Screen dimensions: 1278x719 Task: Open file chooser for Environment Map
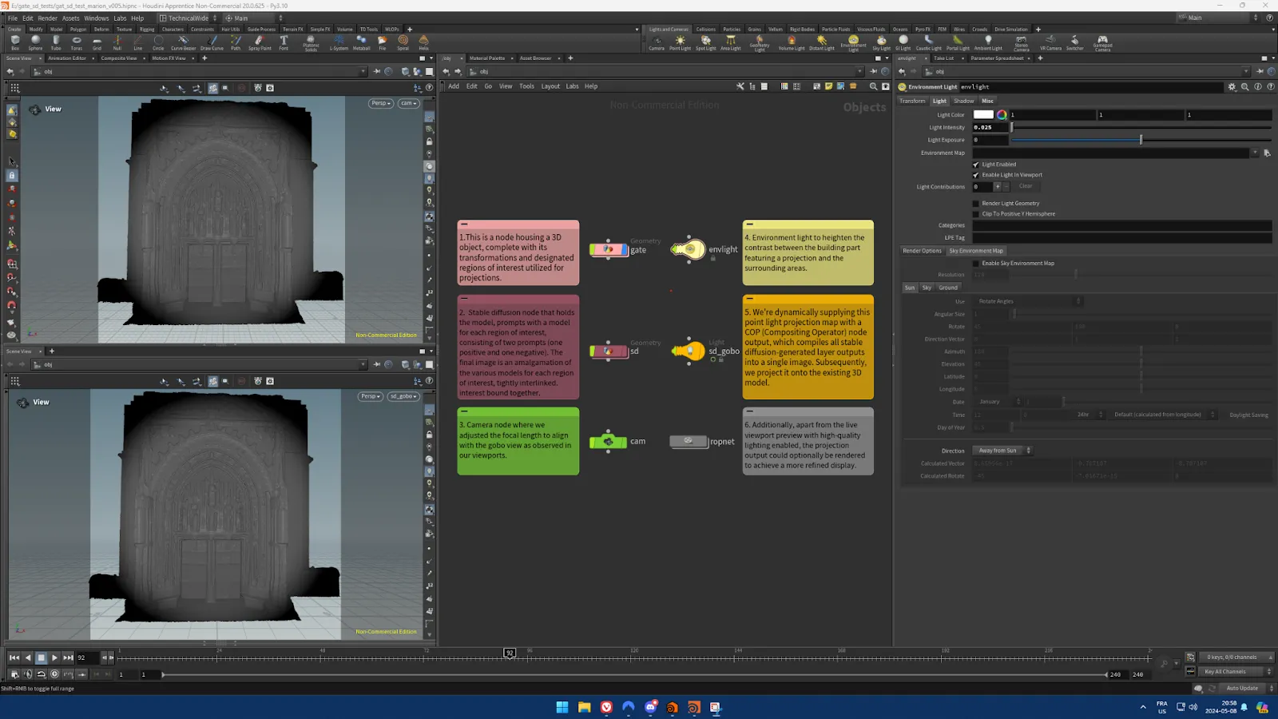(1267, 153)
